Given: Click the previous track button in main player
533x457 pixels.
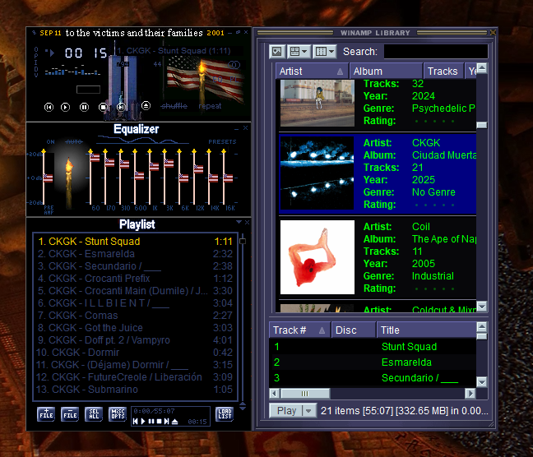Looking at the screenshot, I should point(49,108).
